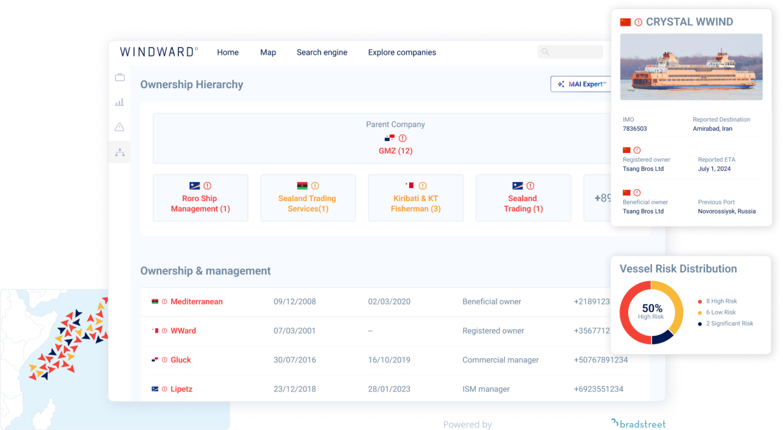This screenshot has height=430, width=783.
Task: Click the alert icon on Sealand Trading (1)
Action: 530,186
